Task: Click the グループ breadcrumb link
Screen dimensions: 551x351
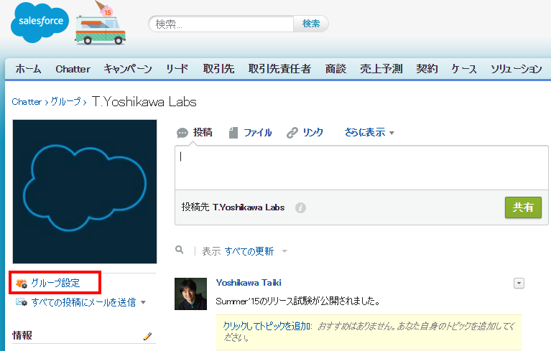Action: tap(65, 102)
